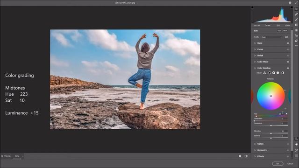Toggle full screen mode icon
This screenshot has width=299, height=168.
[x=296, y=3]
